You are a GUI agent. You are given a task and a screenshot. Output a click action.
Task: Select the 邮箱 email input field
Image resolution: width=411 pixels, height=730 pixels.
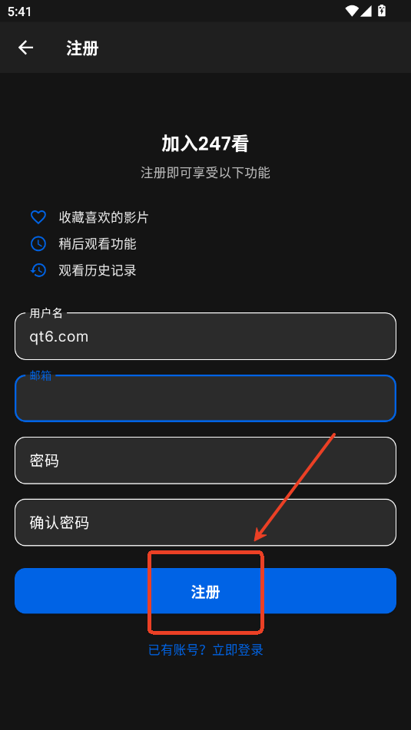click(206, 398)
